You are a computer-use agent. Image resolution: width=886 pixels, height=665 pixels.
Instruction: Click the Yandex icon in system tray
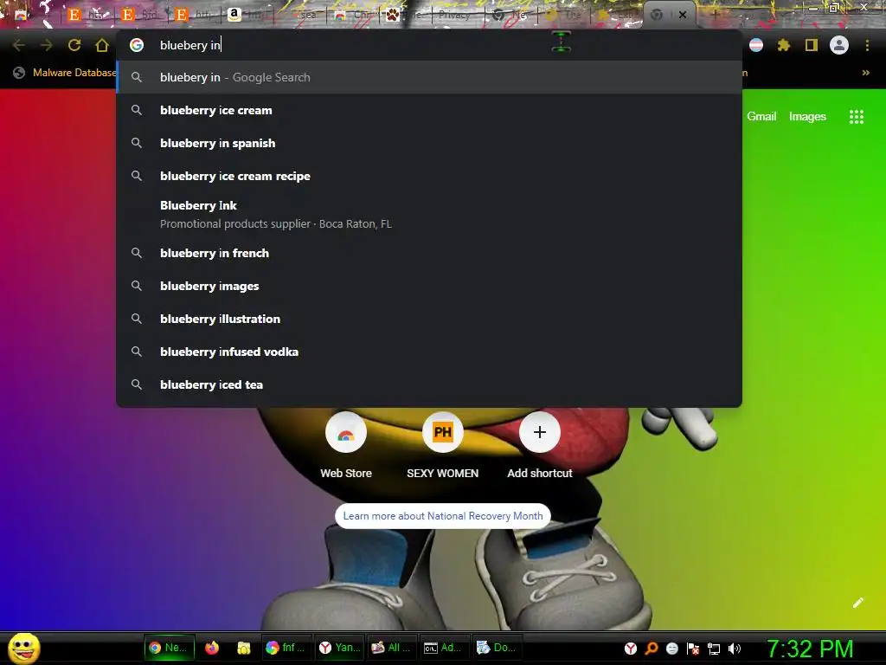[x=631, y=649]
